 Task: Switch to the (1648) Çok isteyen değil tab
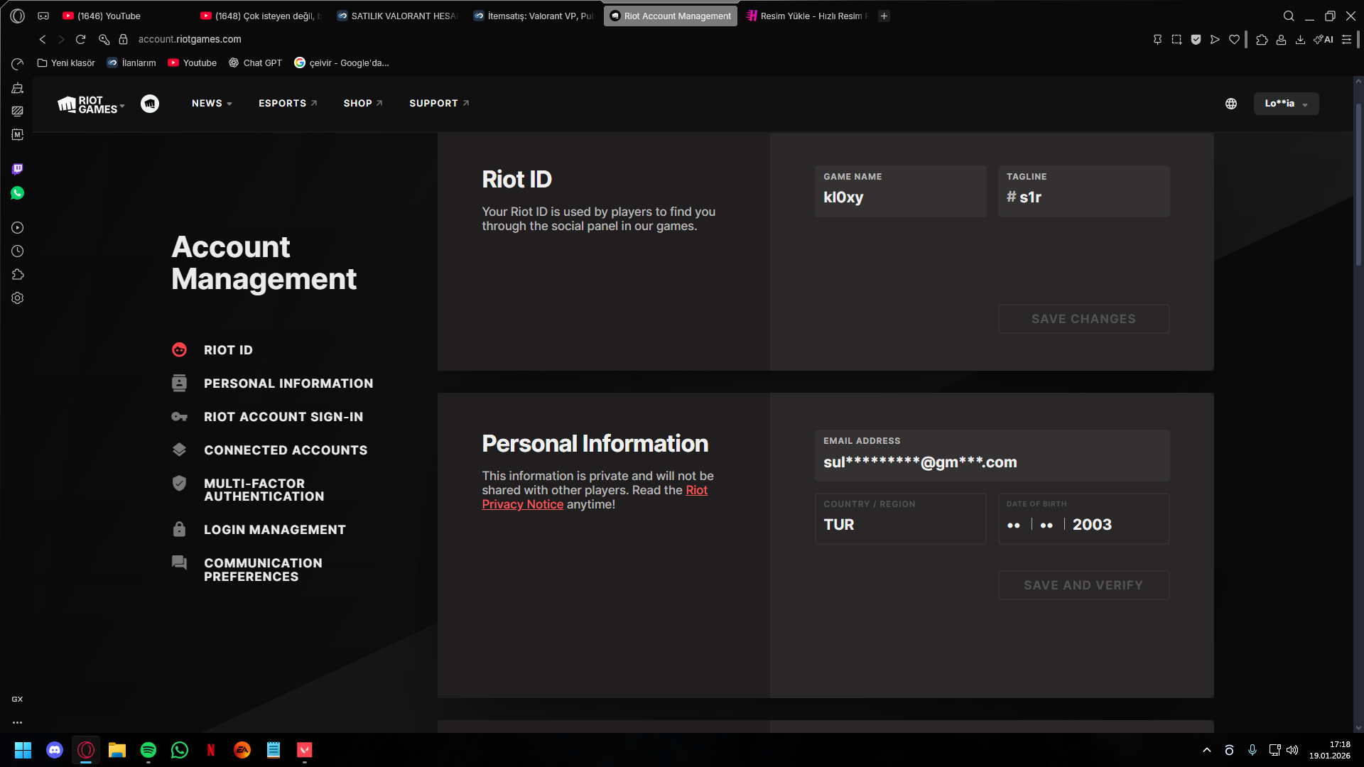[x=261, y=16]
